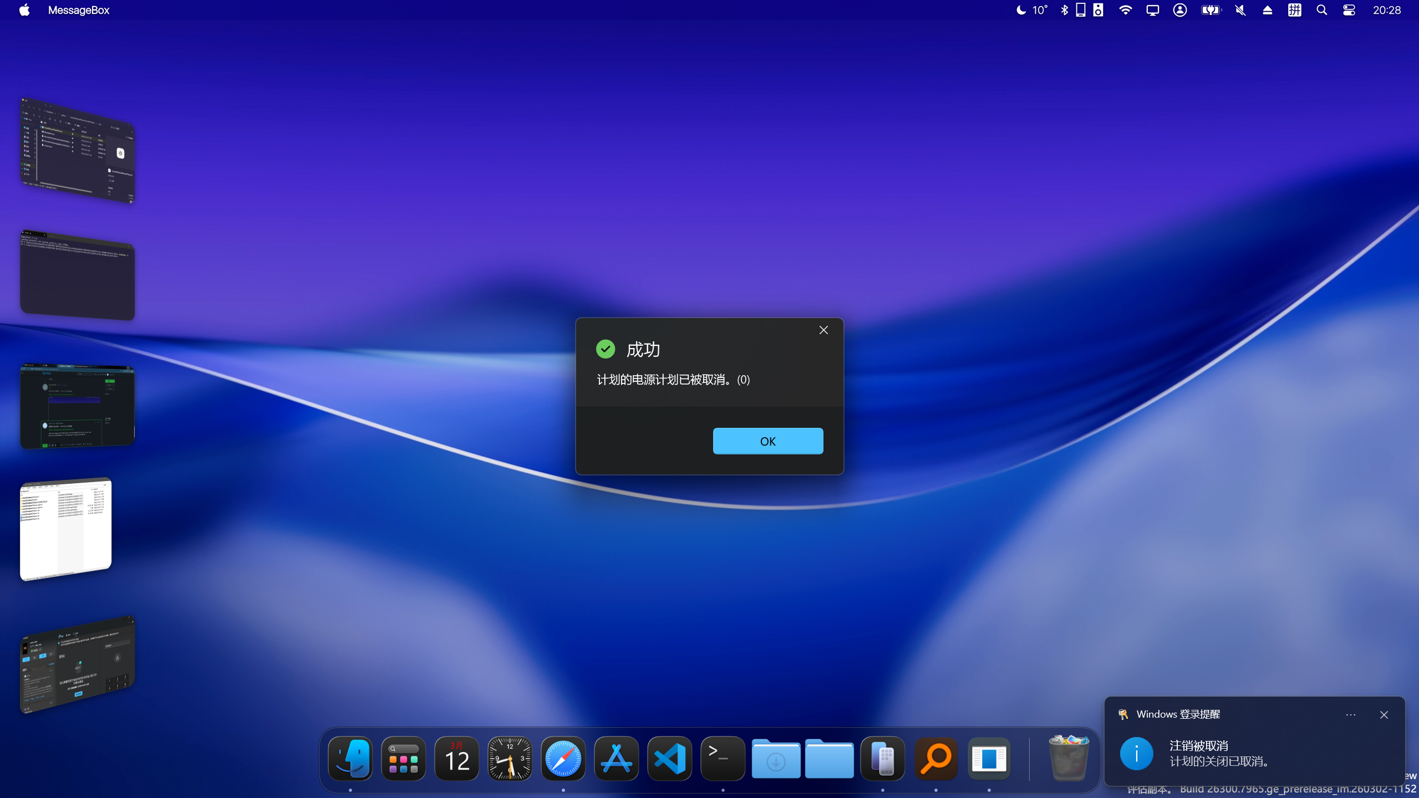Open the App Store icon

click(616, 758)
